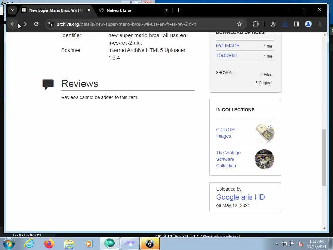Open CD-ROM Images collection link
The height and width of the screenshot is (250, 333).
pos(225,133)
